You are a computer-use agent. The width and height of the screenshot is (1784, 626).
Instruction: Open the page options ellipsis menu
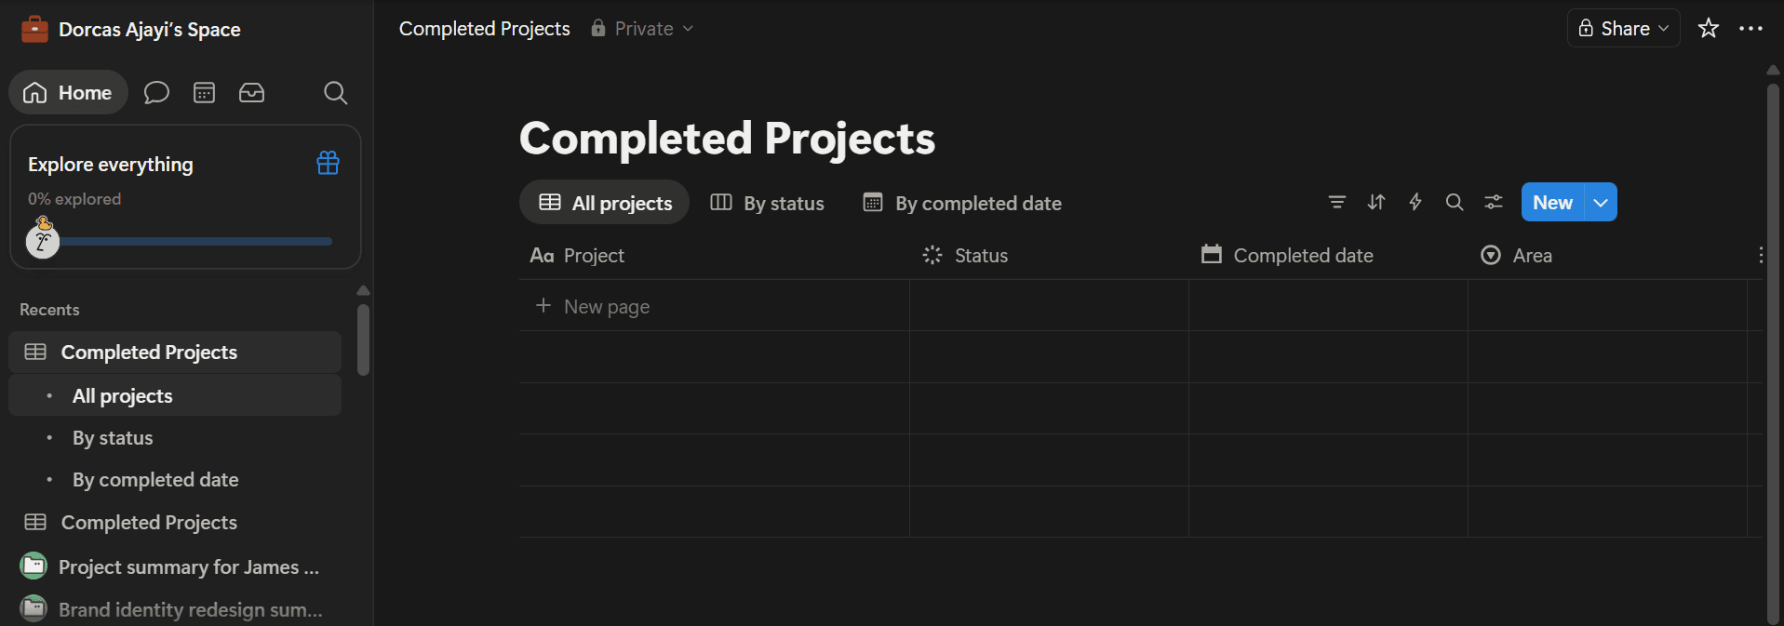pyautogui.click(x=1751, y=28)
